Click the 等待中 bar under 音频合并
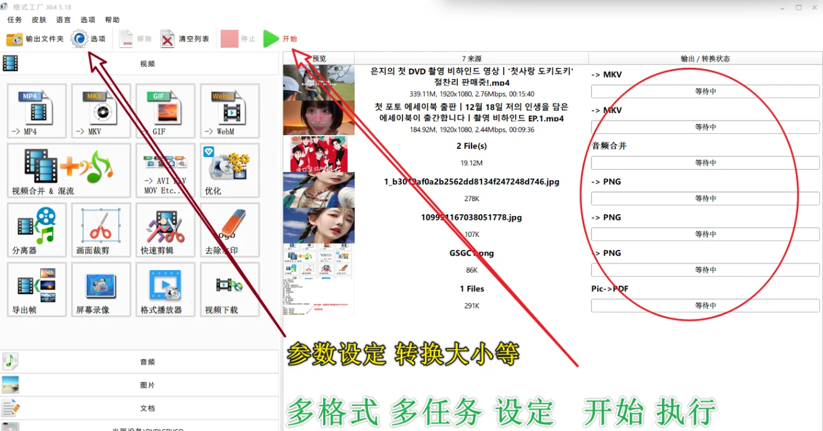823x431 pixels. (x=705, y=163)
